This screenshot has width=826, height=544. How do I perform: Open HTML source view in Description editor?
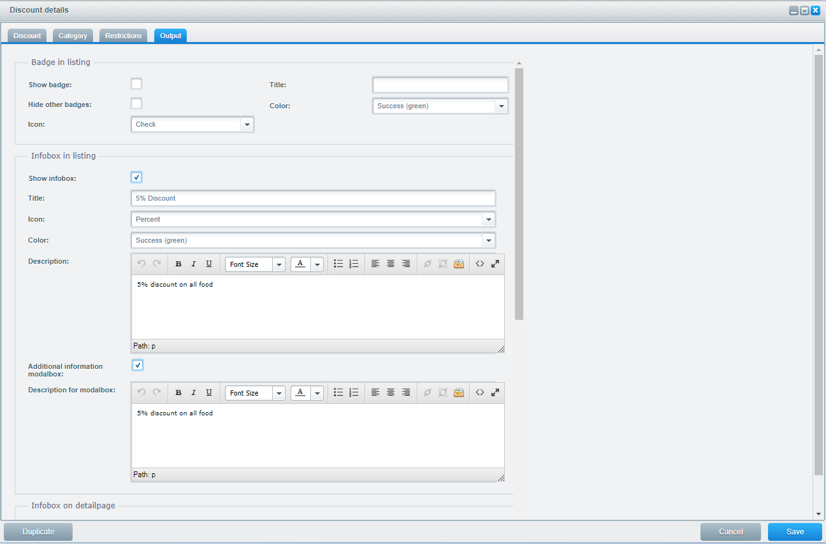(x=480, y=264)
